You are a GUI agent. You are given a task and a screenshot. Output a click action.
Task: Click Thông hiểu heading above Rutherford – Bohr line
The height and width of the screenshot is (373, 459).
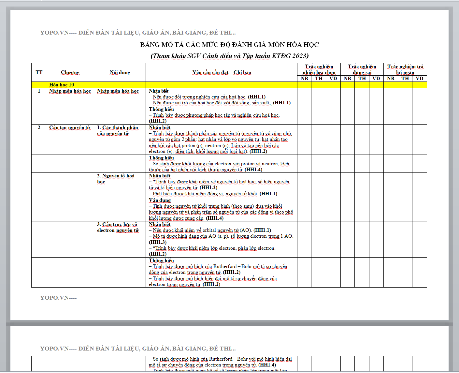point(161,261)
